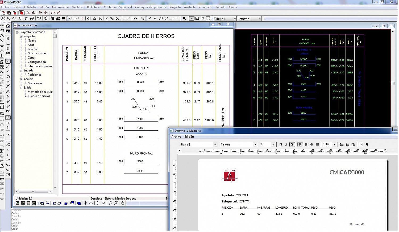Click the CivilCAD logo in report page
Viewport: 399px width, 232px height.
pyautogui.click(x=229, y=175)
